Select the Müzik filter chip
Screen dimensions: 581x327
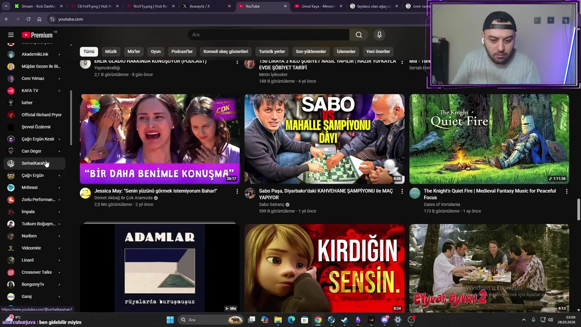pos(111,51)
